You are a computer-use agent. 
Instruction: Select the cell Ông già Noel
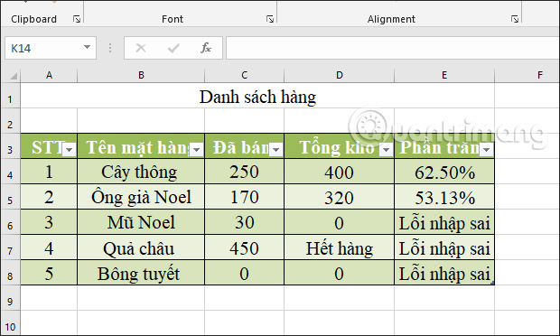pyautogui.click(x=141, y=197)
